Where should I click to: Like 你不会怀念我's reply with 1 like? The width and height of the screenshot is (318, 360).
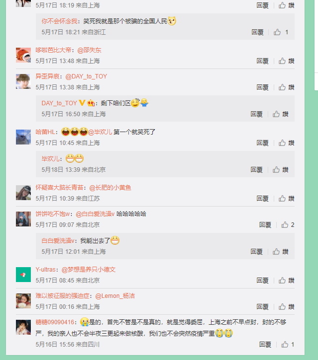281,32
